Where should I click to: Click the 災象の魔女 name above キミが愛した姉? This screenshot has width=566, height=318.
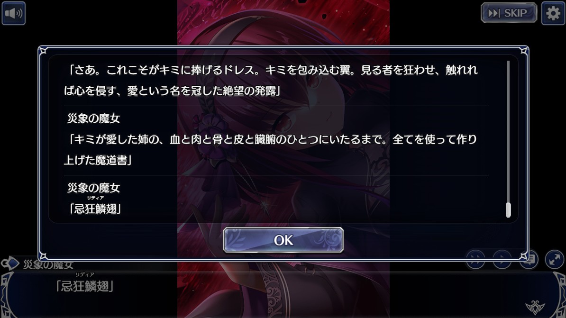[x=93, y=118]
